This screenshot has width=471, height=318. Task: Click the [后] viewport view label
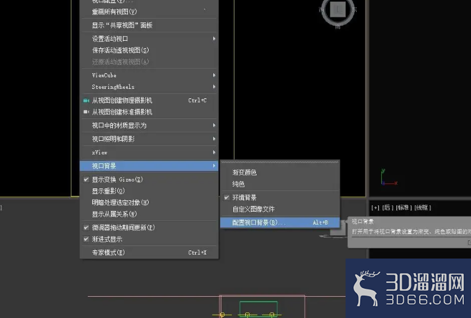point(388,207)
